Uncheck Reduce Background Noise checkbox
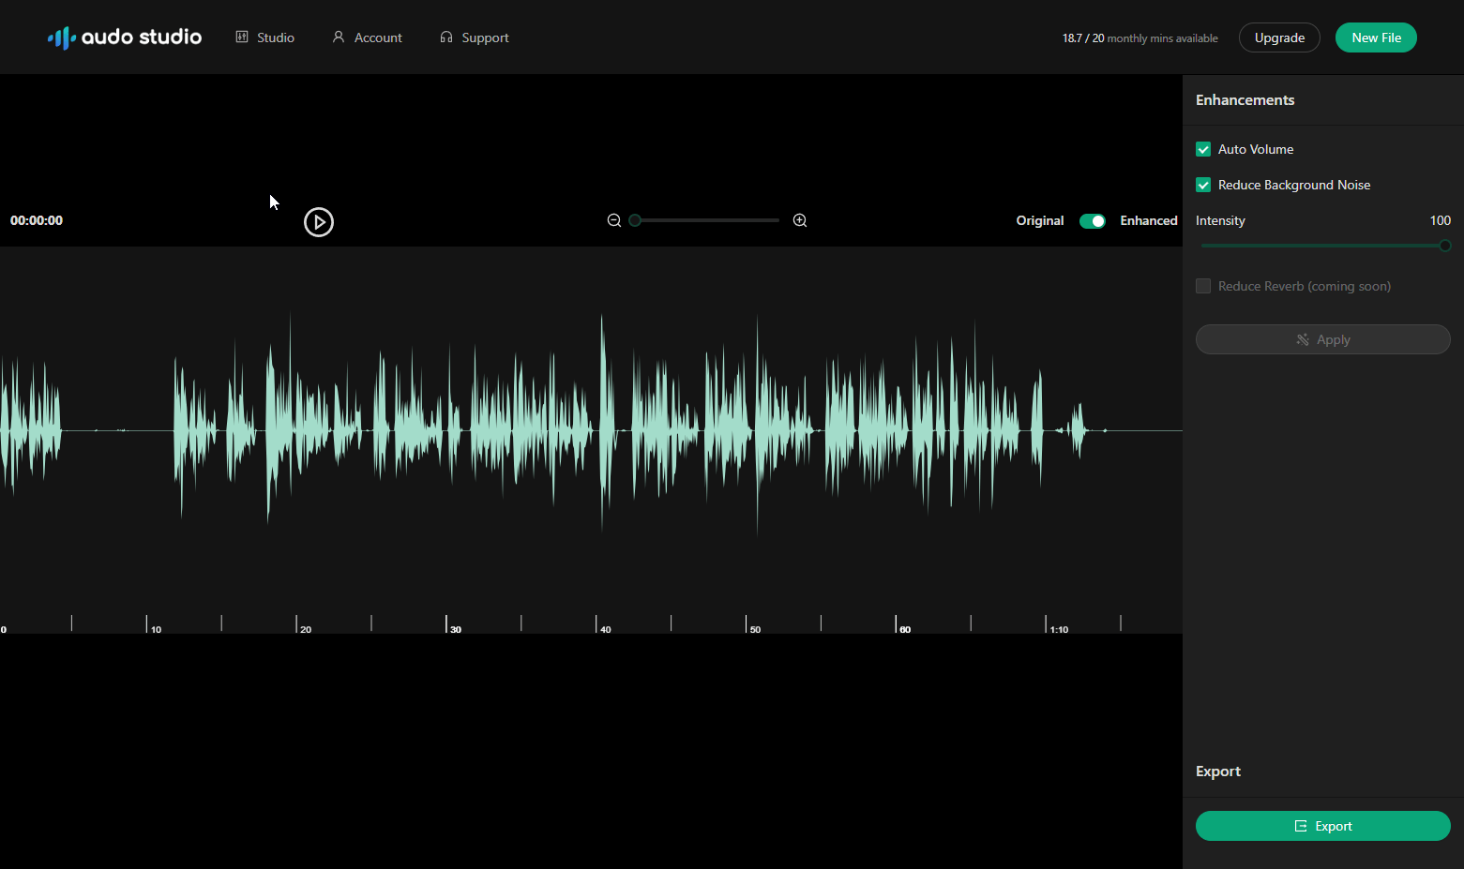This screenshot has width=1464, height=869. click(1203, 185)
